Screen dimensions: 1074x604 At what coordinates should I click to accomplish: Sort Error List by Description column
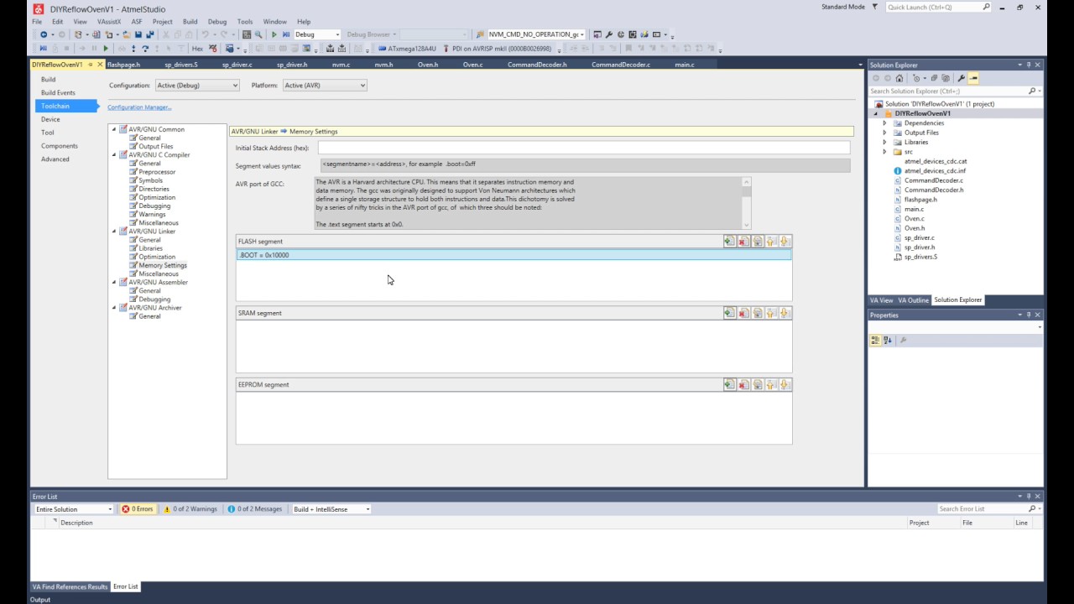pos(76,523)
